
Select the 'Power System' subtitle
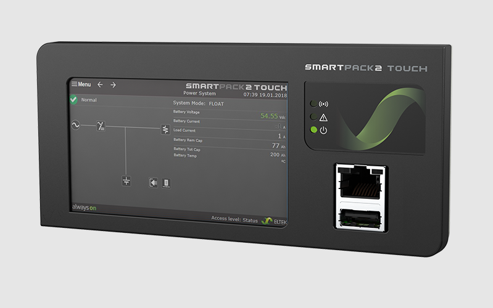tap(199, 93)
